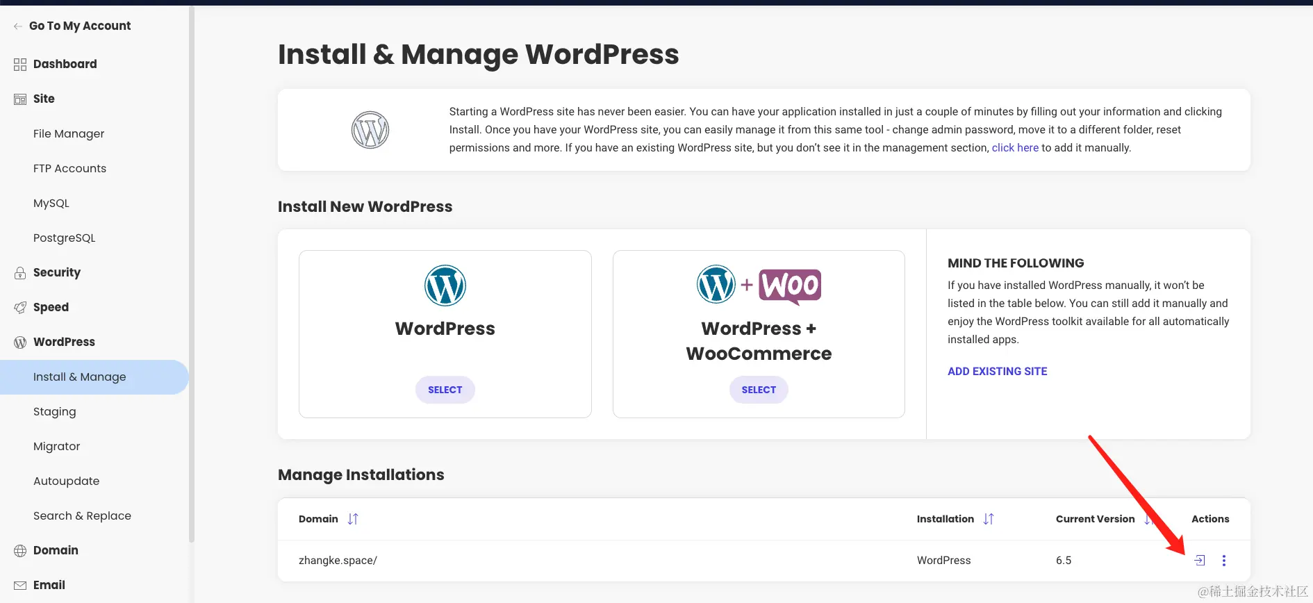Open the Autoupdate page
Screen dimensions: 1313x603
pos(66,481)
